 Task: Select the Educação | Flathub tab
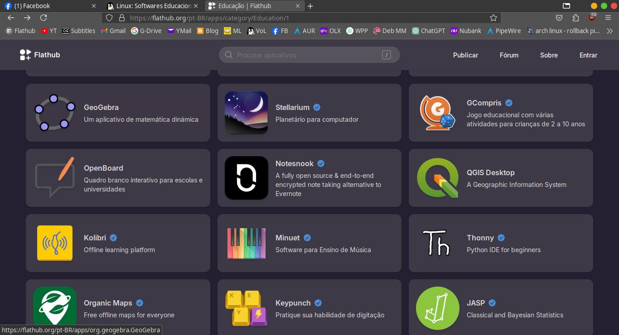(256, 6)
